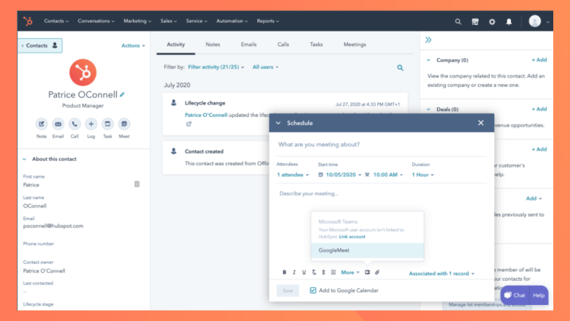Image resolution: width=570 pixels, height=321 pixels.
Task: Open the Marketing navigation menu
Action: pos(137,21)
